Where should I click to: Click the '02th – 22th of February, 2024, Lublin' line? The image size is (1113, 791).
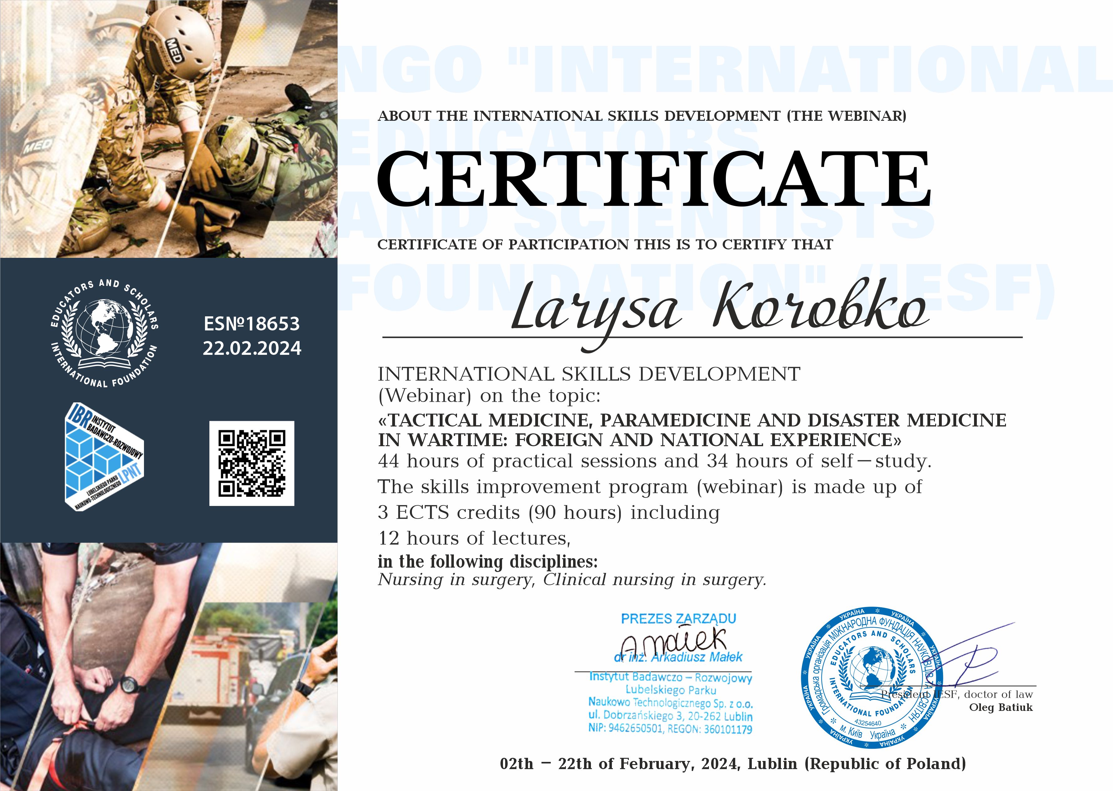[x=733, y=764]
